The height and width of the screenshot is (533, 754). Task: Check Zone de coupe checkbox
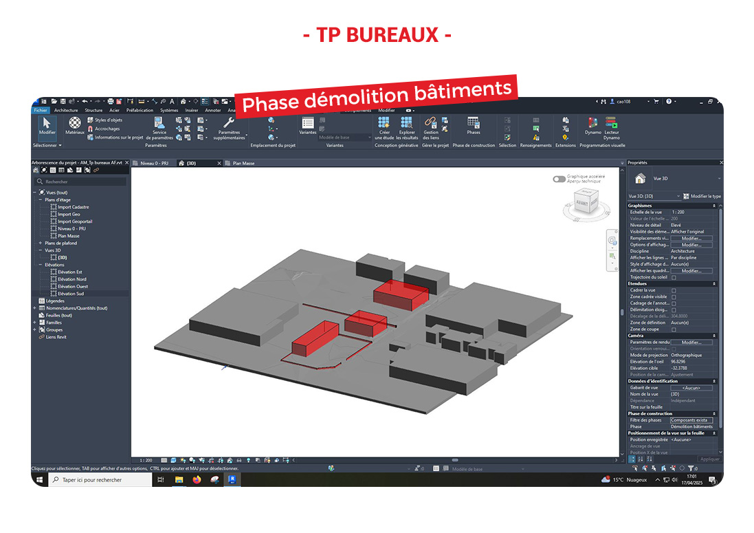(x=674, y=329)
